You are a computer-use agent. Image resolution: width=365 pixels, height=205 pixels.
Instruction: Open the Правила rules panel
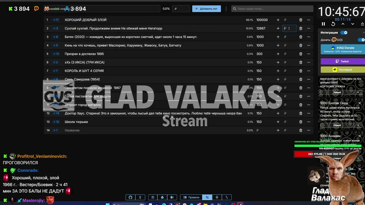coord(191,197)
